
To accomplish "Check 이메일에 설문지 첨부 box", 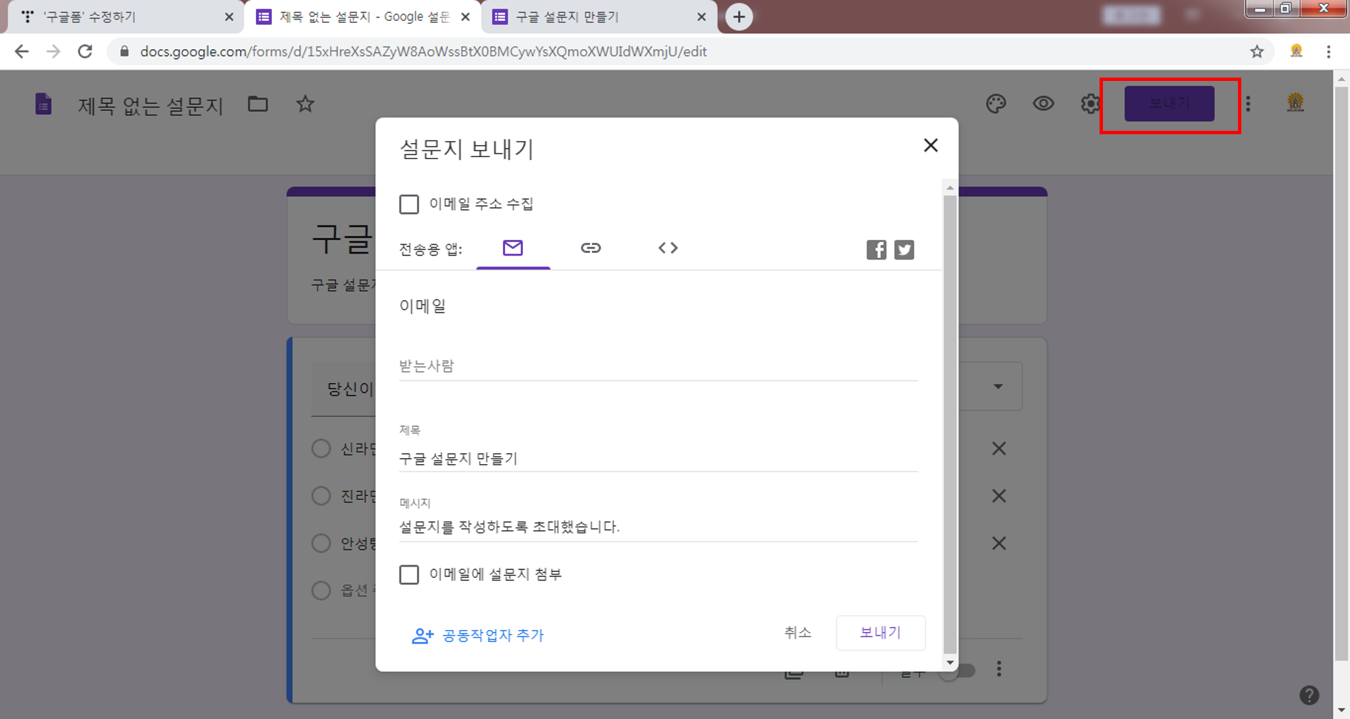I will [x=409, y=575].
